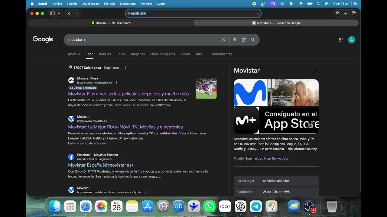Viewport: 387px width, 217px height.
Task: Toggle the Safari sidebar
Action: pyautogui.click(x=52, y=14)
